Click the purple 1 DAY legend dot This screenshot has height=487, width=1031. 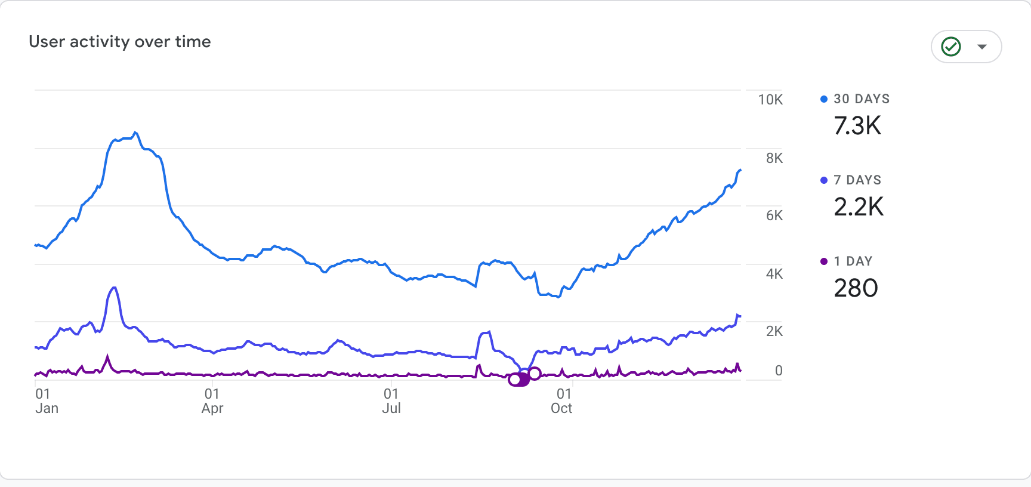(824, 261)
